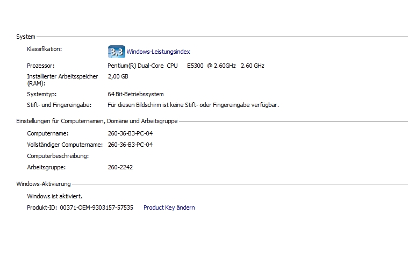The height and width of the screenshot is (272, 408).
Task: Select the Pentium Dual-Core processor text
Action: coord(185,66)
